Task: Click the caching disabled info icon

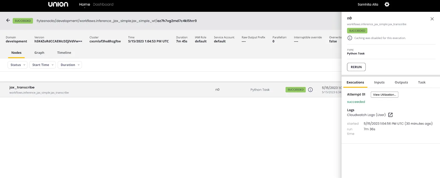Action: click(350, 38)
